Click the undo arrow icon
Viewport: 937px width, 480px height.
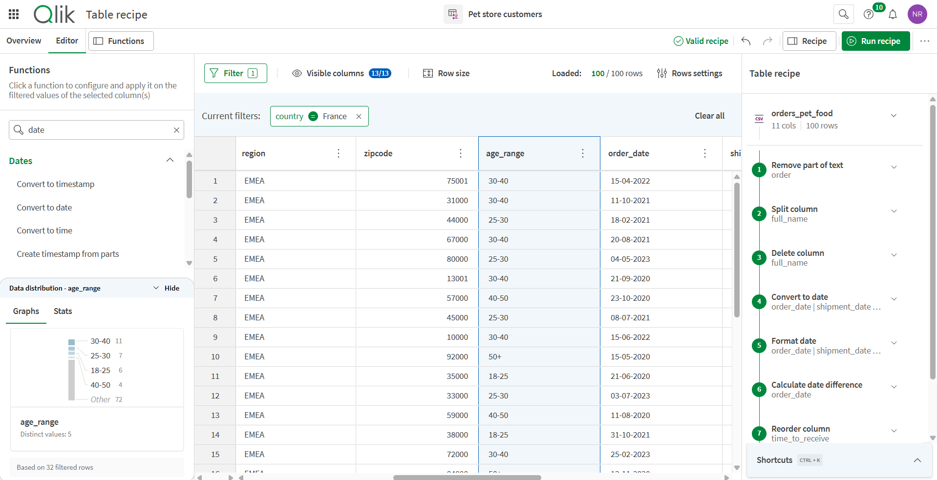[x=745, y=41]
